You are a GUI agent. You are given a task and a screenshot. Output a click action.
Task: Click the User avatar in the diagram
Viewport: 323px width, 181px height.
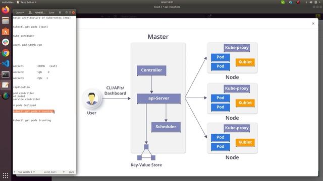[92, 99]
